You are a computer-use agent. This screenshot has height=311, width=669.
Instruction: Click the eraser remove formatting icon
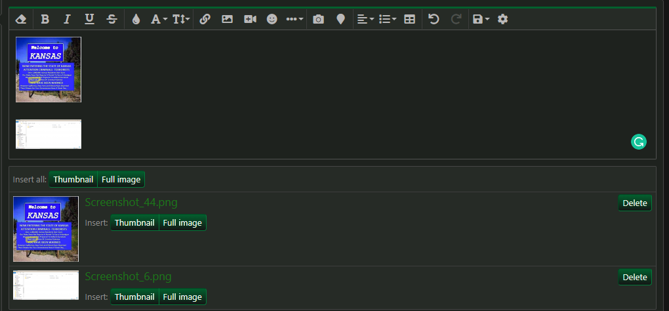tap(21, 19)
